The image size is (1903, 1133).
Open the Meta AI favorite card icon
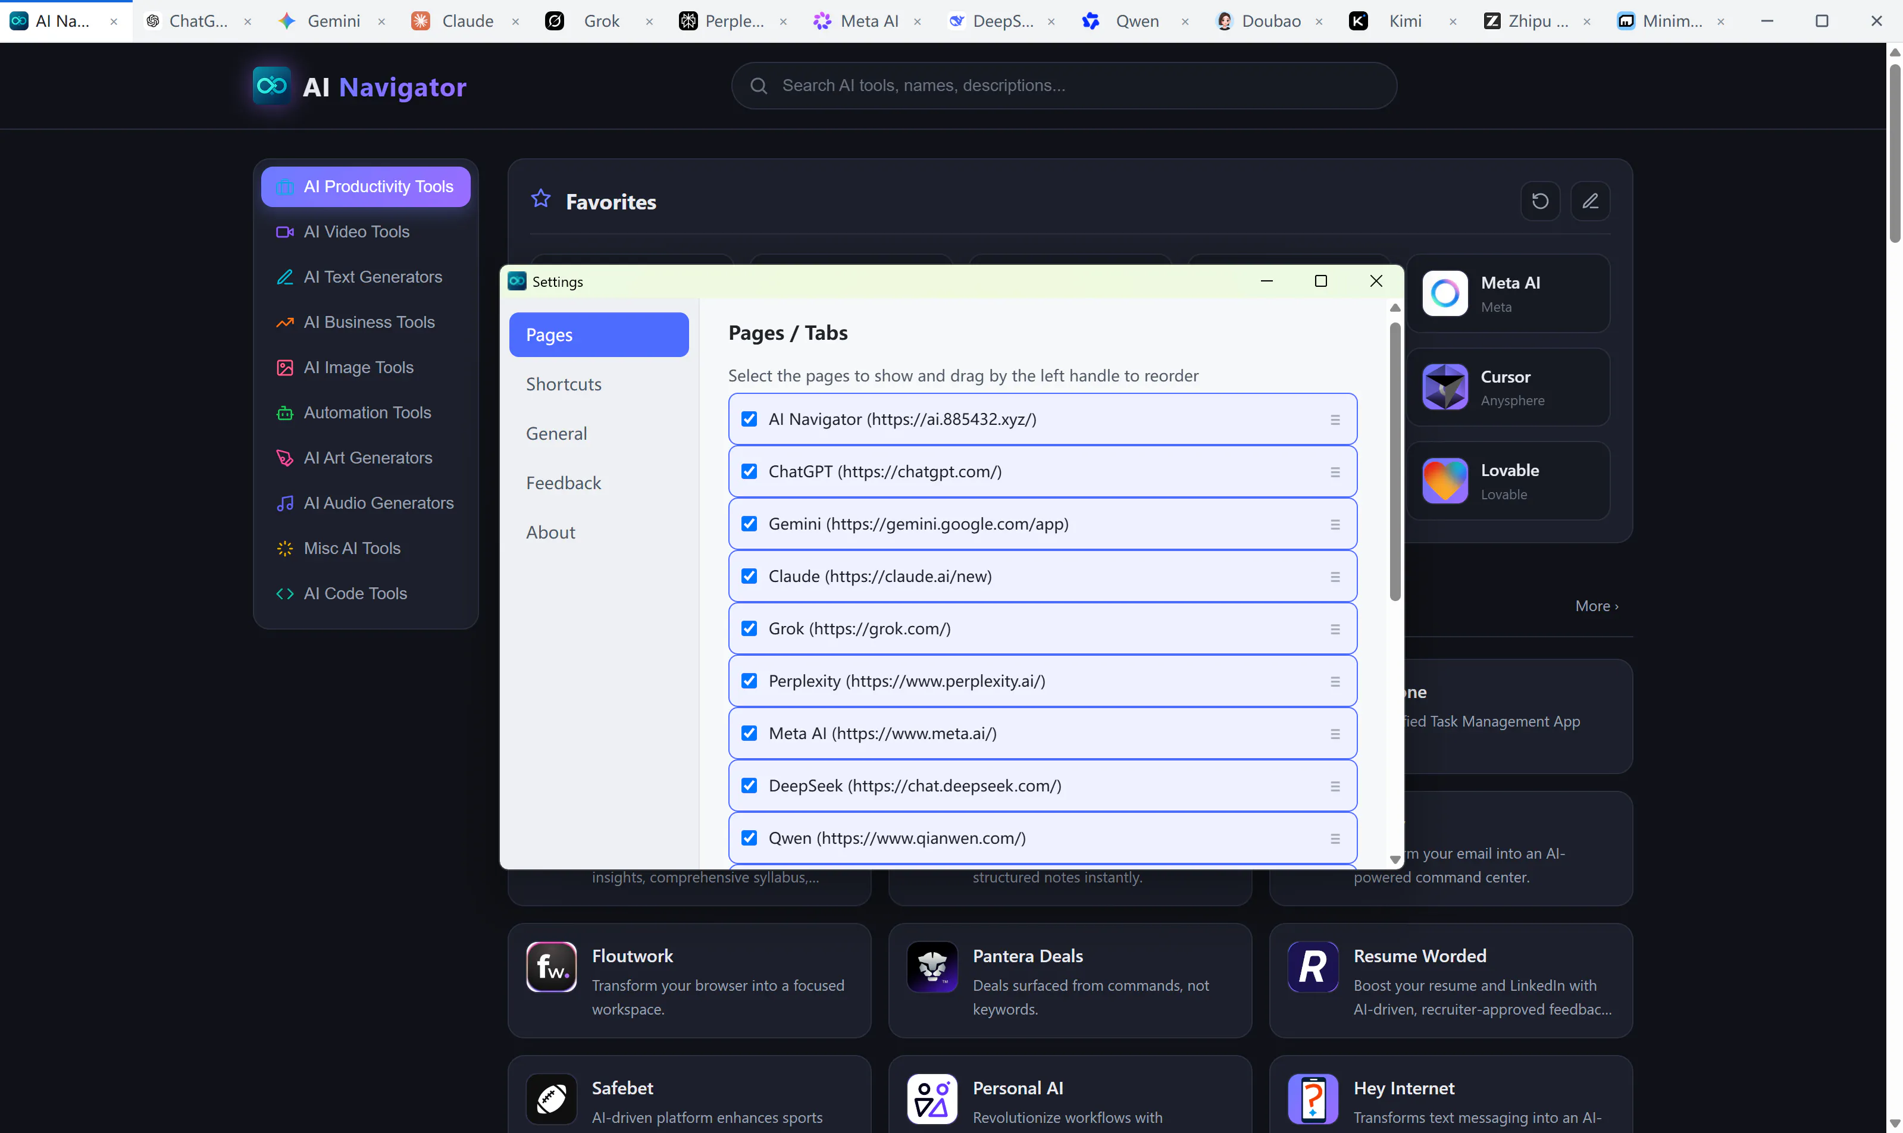tap(1445, 293)
